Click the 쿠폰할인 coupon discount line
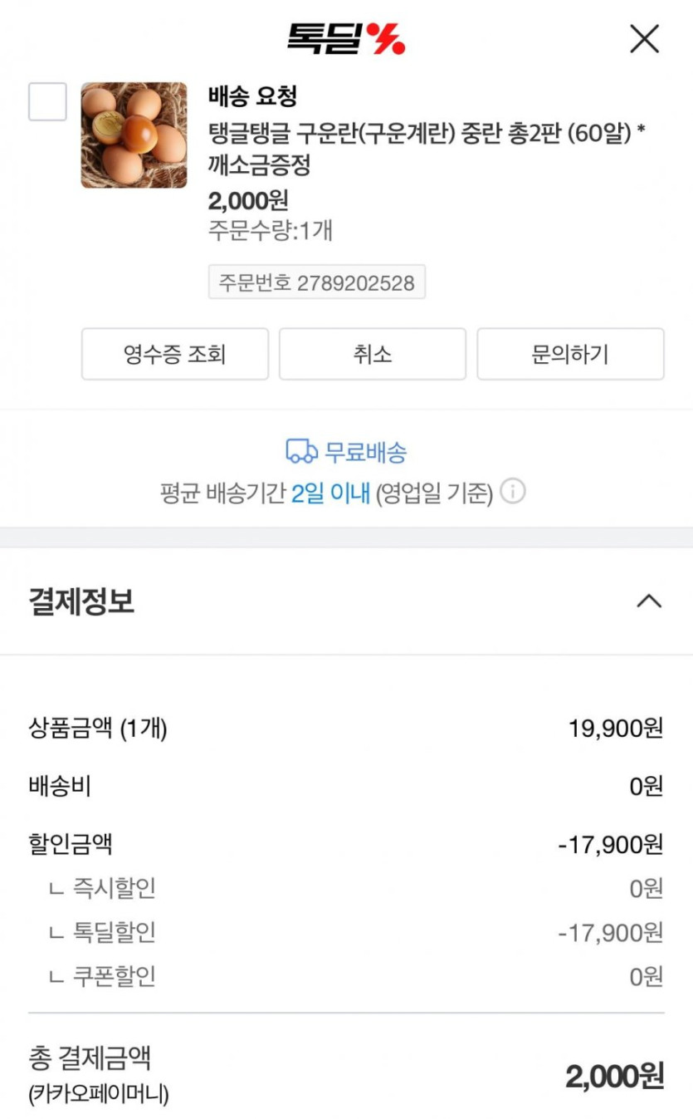Image resolution: width=693 pixels, height=1119 pixels. click(x=114, y=976)
